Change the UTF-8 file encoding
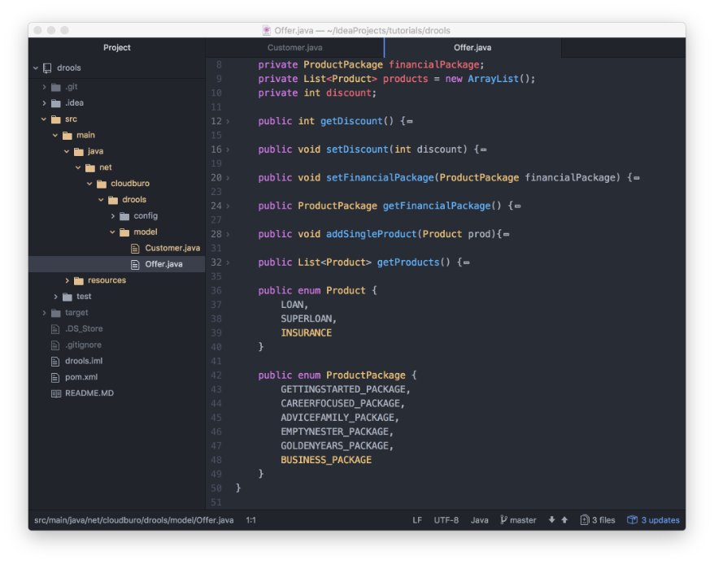 pos(446,520)
